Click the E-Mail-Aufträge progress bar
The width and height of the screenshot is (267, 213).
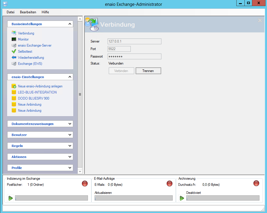point(134,198)
